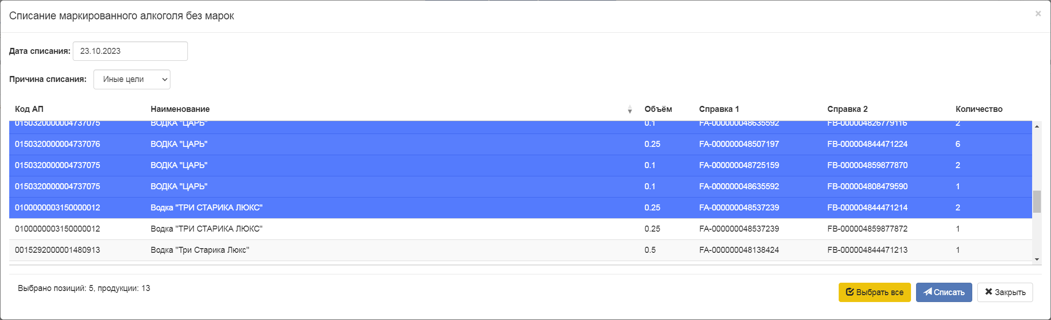
Task: Click the Объём column header
Action: 658,109
